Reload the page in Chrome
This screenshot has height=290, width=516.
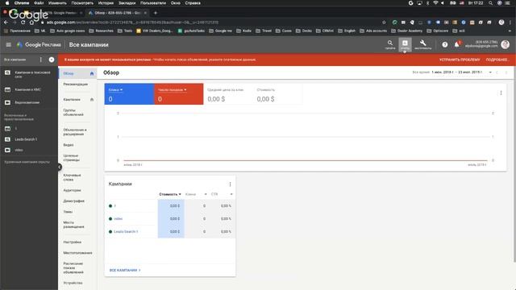click(x=23, y=23)
